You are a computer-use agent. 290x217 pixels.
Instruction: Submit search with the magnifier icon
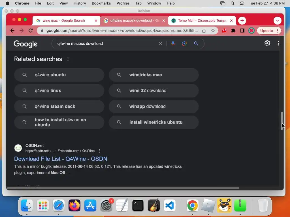click(196, 44)
